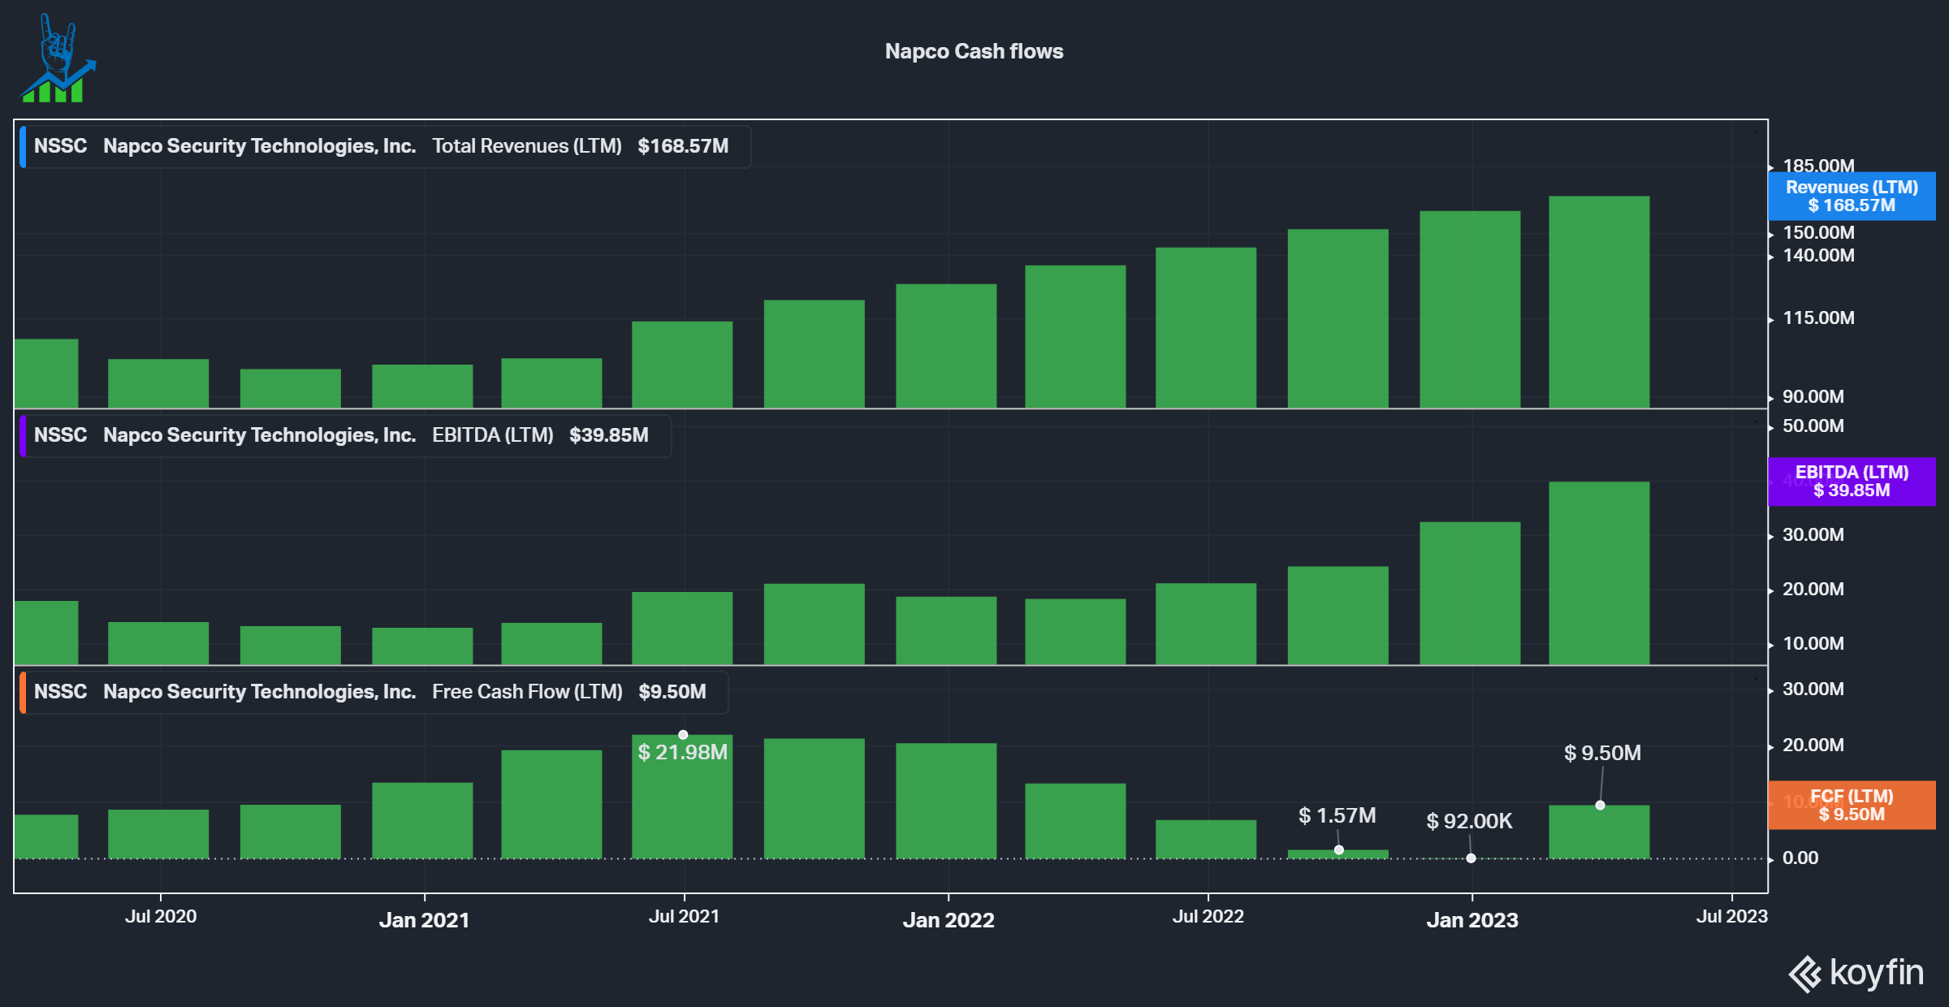Click the 115.00M revenue axis value

(1818, 318)
